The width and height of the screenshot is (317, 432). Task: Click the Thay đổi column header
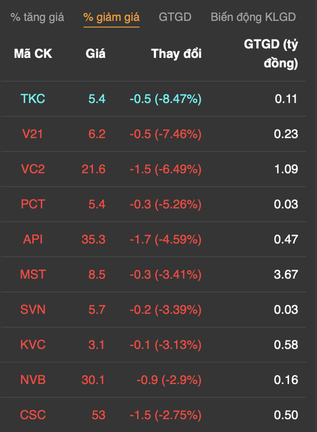(x=176, y=53)
